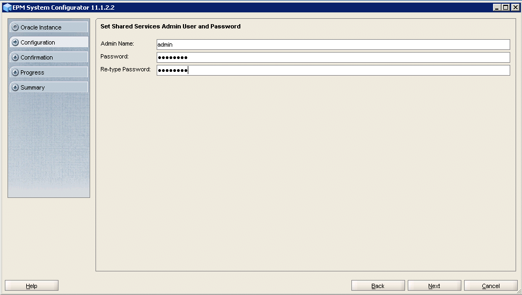Select the Configuration step label
The image size is (522, 295).
tap(38, 42)
